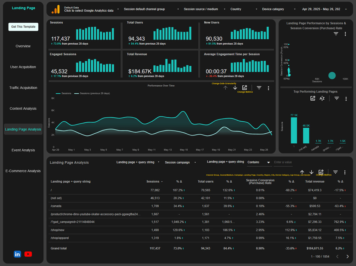Viewport: 356px width, 266px height.
Task: Click Grand total sessions 117,437 cell
Action: tap(155, 248)
